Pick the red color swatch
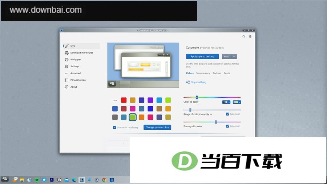The width and height of the screenshot is (327, 184). pos(124,100)
